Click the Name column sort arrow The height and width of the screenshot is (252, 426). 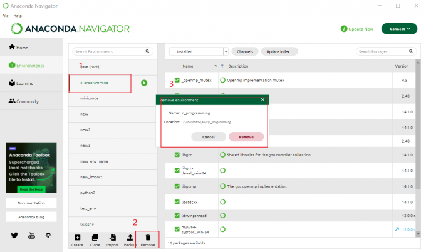click(x=216, y=66)
